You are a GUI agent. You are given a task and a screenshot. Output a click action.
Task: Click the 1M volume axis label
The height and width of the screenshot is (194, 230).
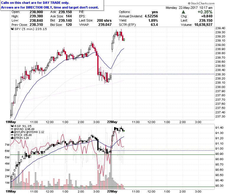tap(7, 183)
